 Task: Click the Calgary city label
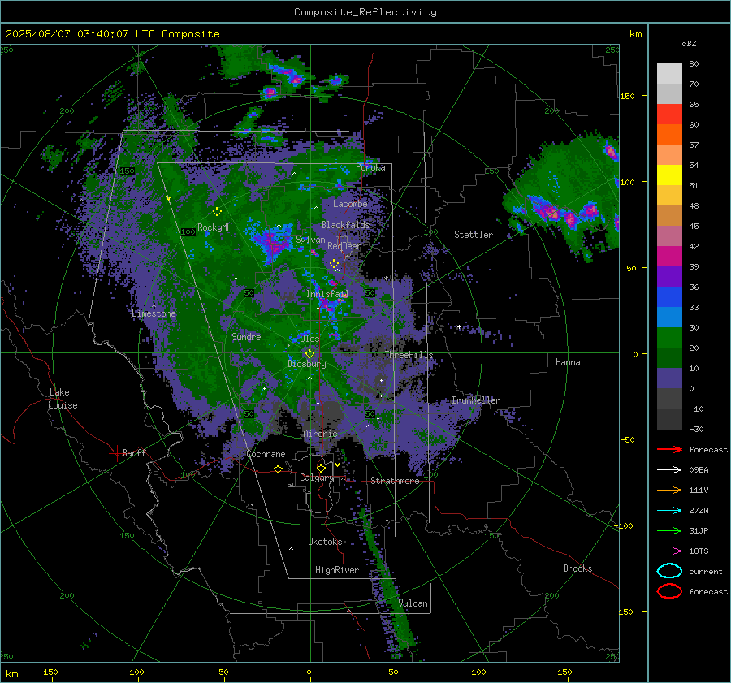[317, 478]
